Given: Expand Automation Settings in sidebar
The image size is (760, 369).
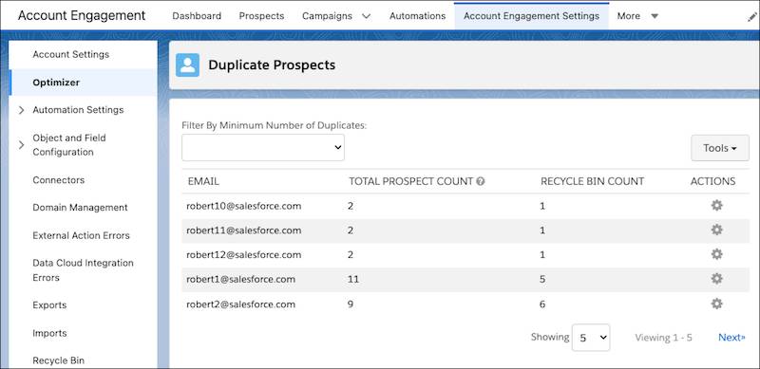Looking at the screenshot, I should pyautogui.click(x=21, y=110).
